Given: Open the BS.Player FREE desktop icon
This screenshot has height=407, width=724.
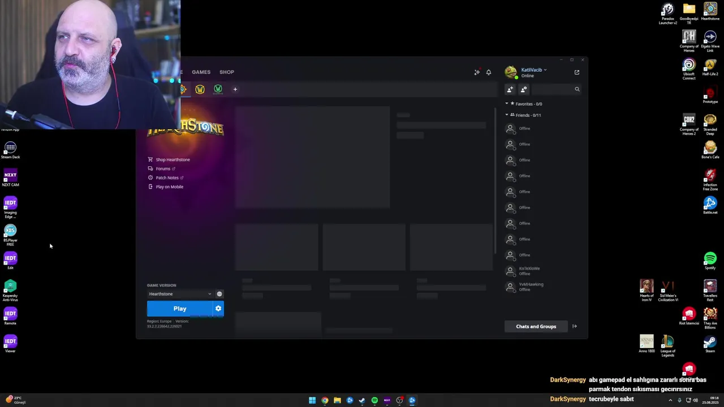Looking at the screenshot, I should pos(10,235).
